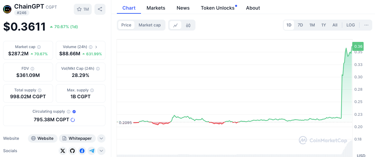Screen dimensions: 375x157
Task: Click the share icon button
Action: click(100, 9)
